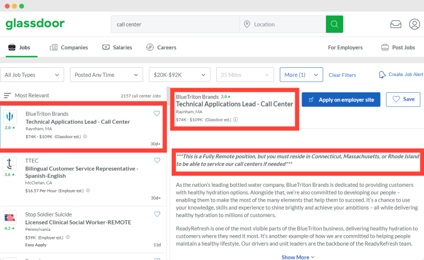Click the job list scrollbar
The image size is (424, 260).
(x=168, y=97)
